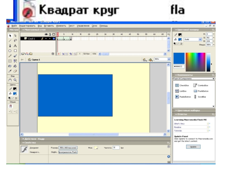Select the Eraser tool

click(x=15, y=71)
